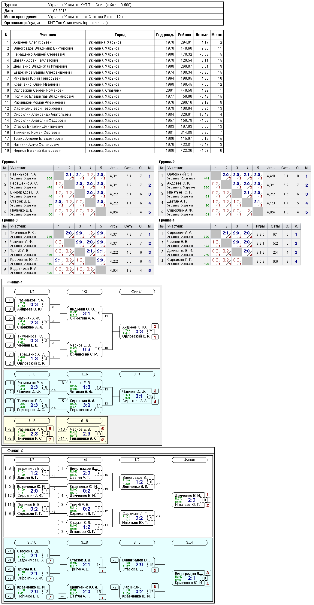
Task: Click the Игры column header in Группа-3
Action: click(114, 226)
